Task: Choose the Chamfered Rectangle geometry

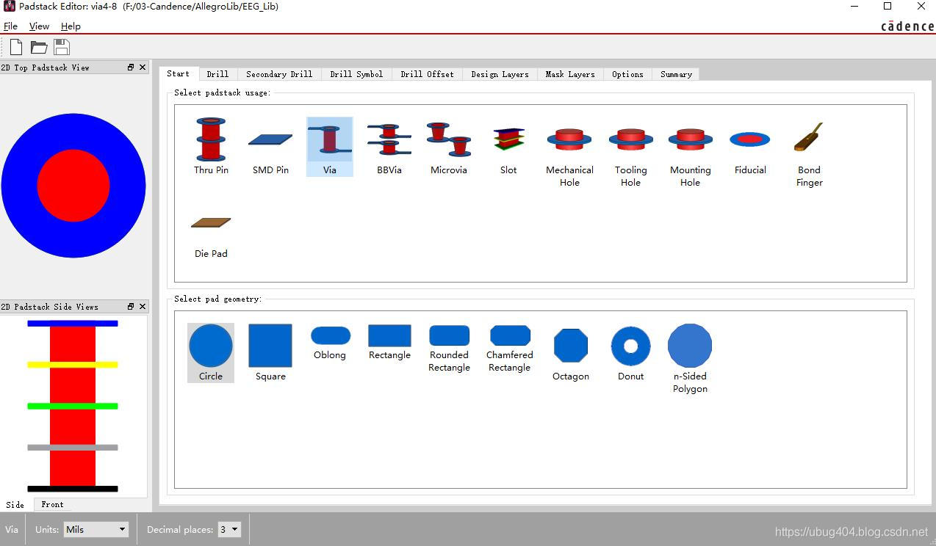Action: click(x=509, y=349)
